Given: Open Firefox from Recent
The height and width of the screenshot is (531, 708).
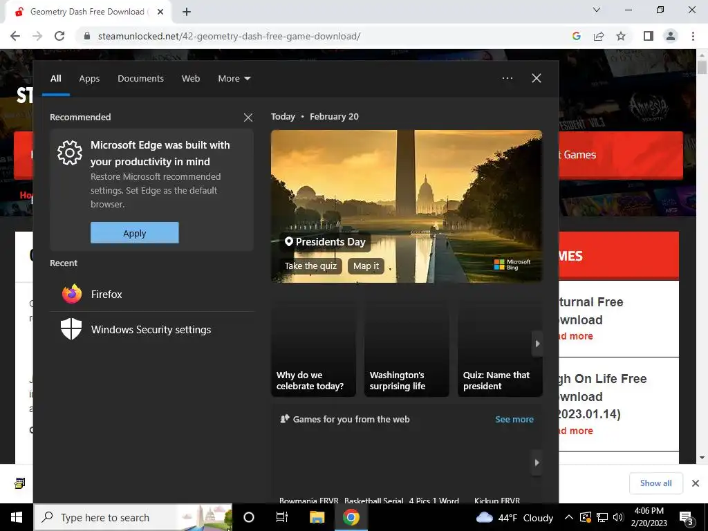Looking at the screenshot, I should pyautogui.click(x=151, y=295).
